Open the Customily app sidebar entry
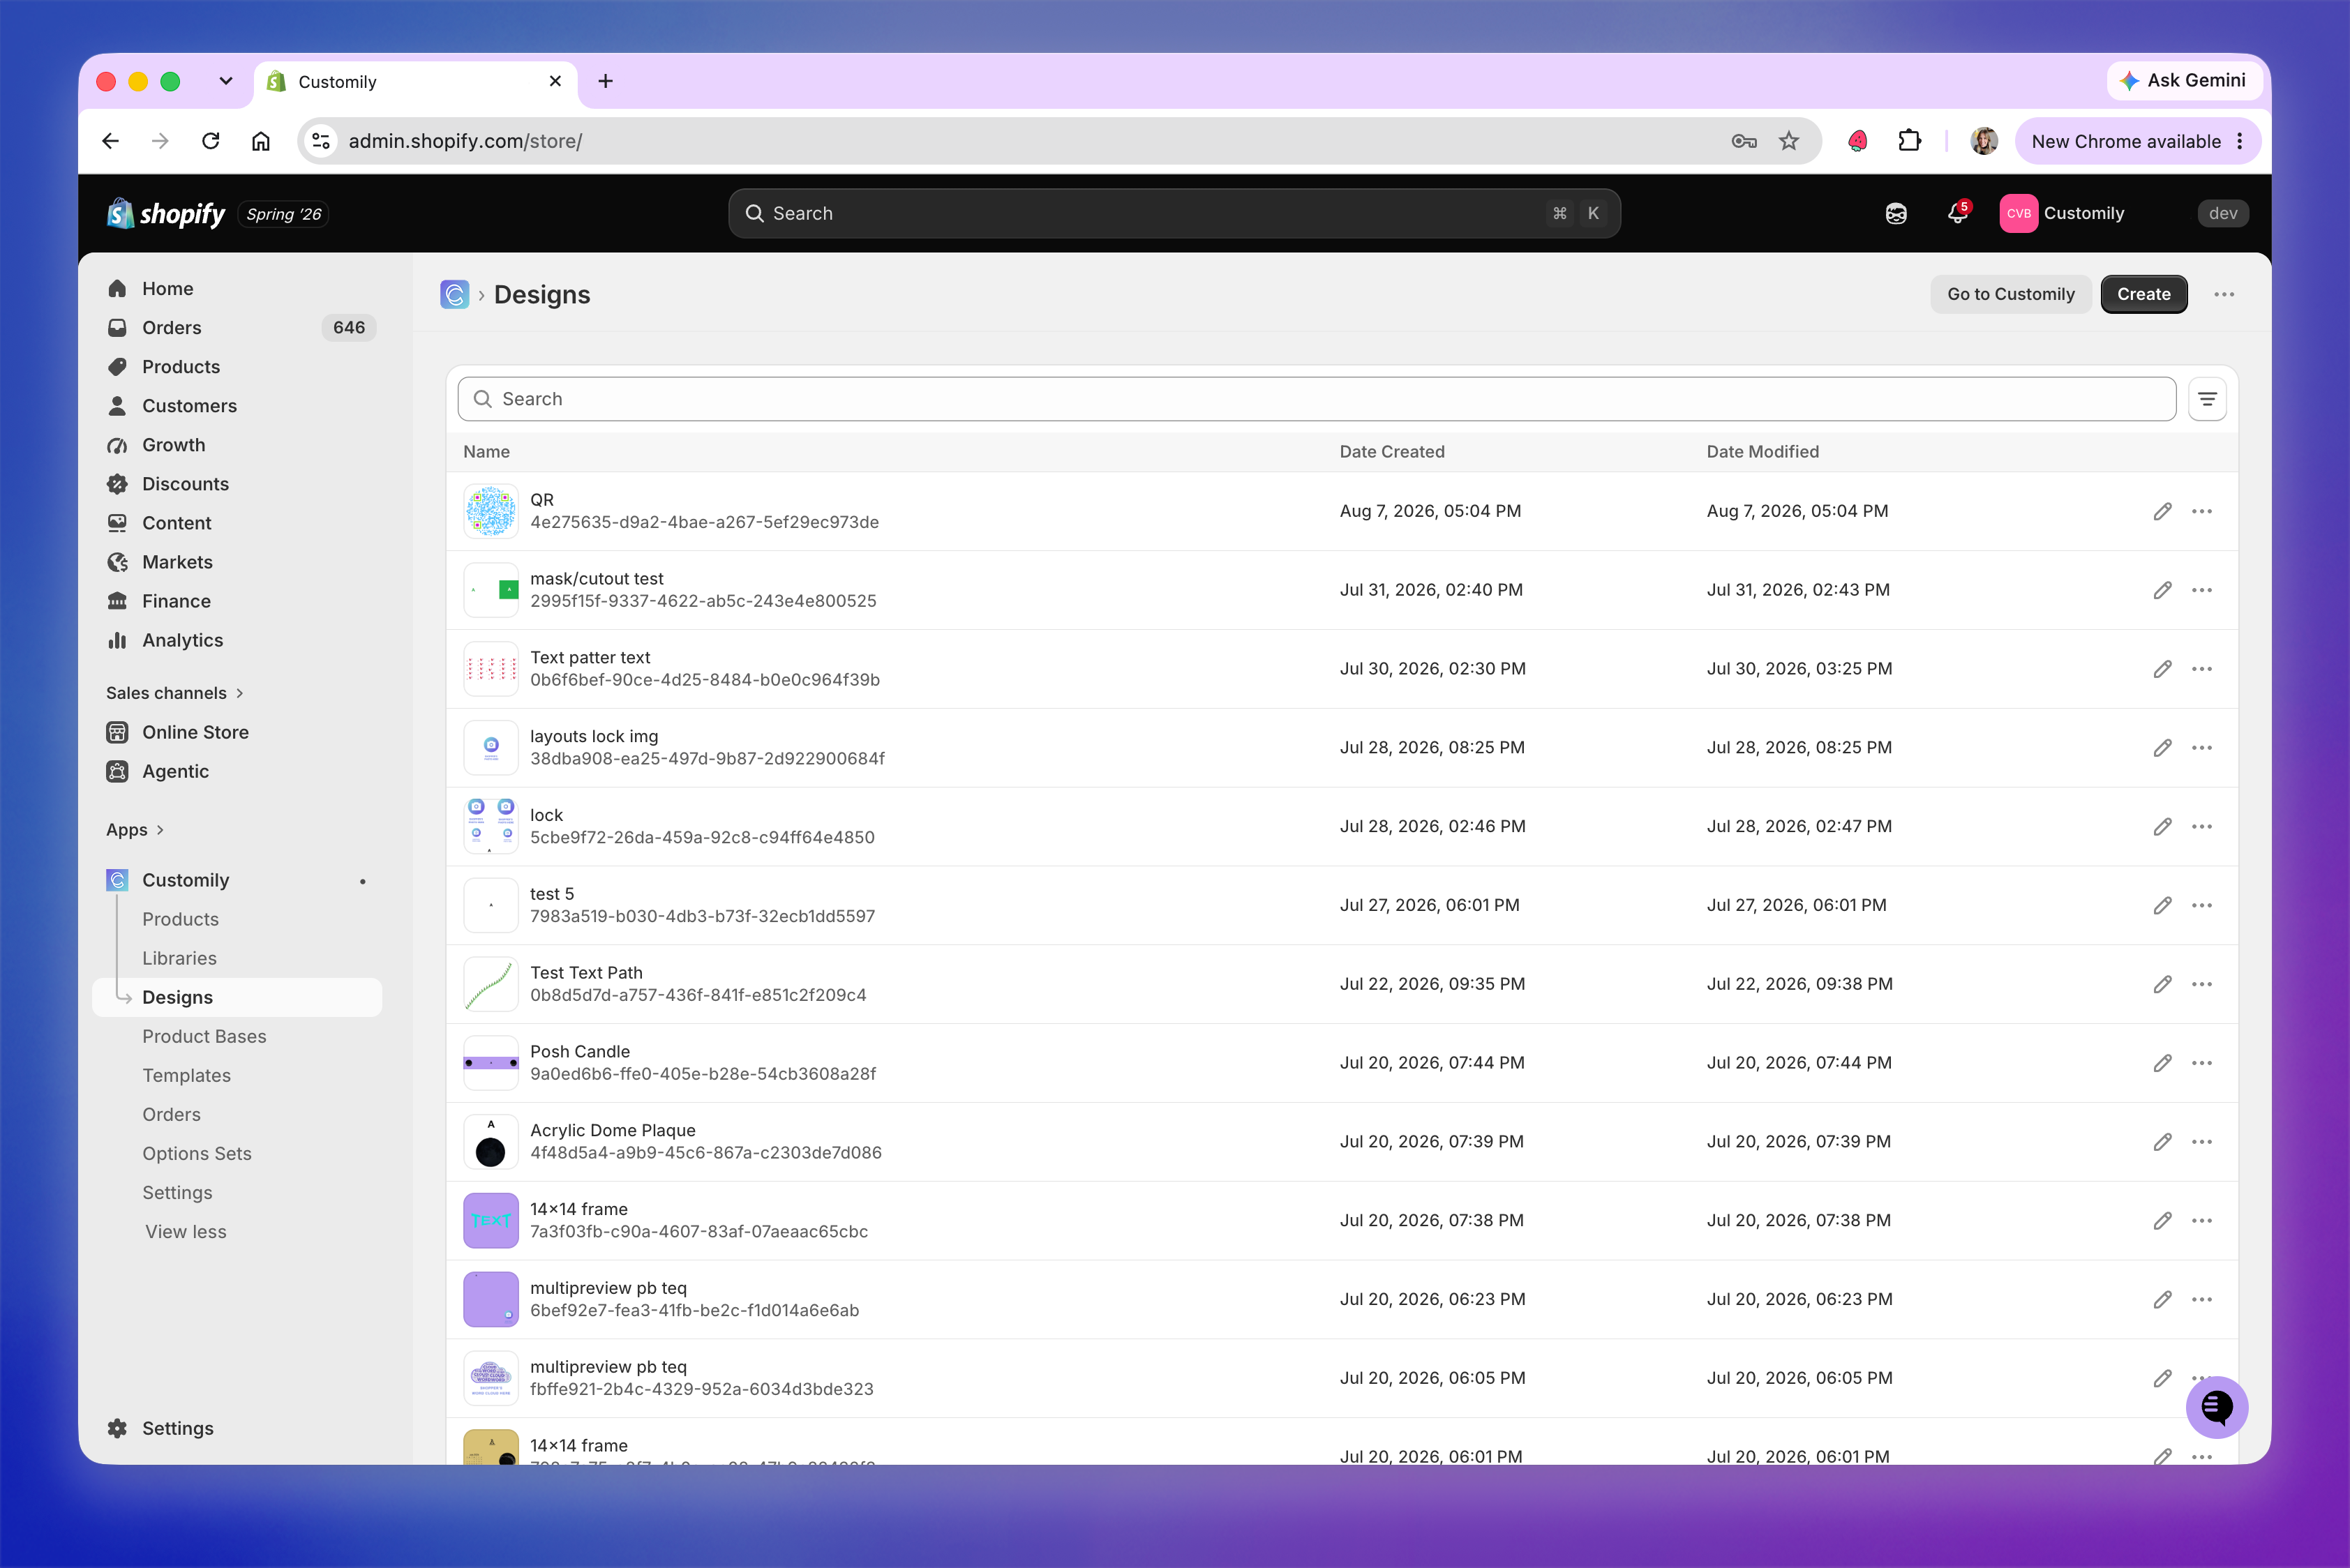Viewport: 2350px width, 1568px height. coord(237,880)
